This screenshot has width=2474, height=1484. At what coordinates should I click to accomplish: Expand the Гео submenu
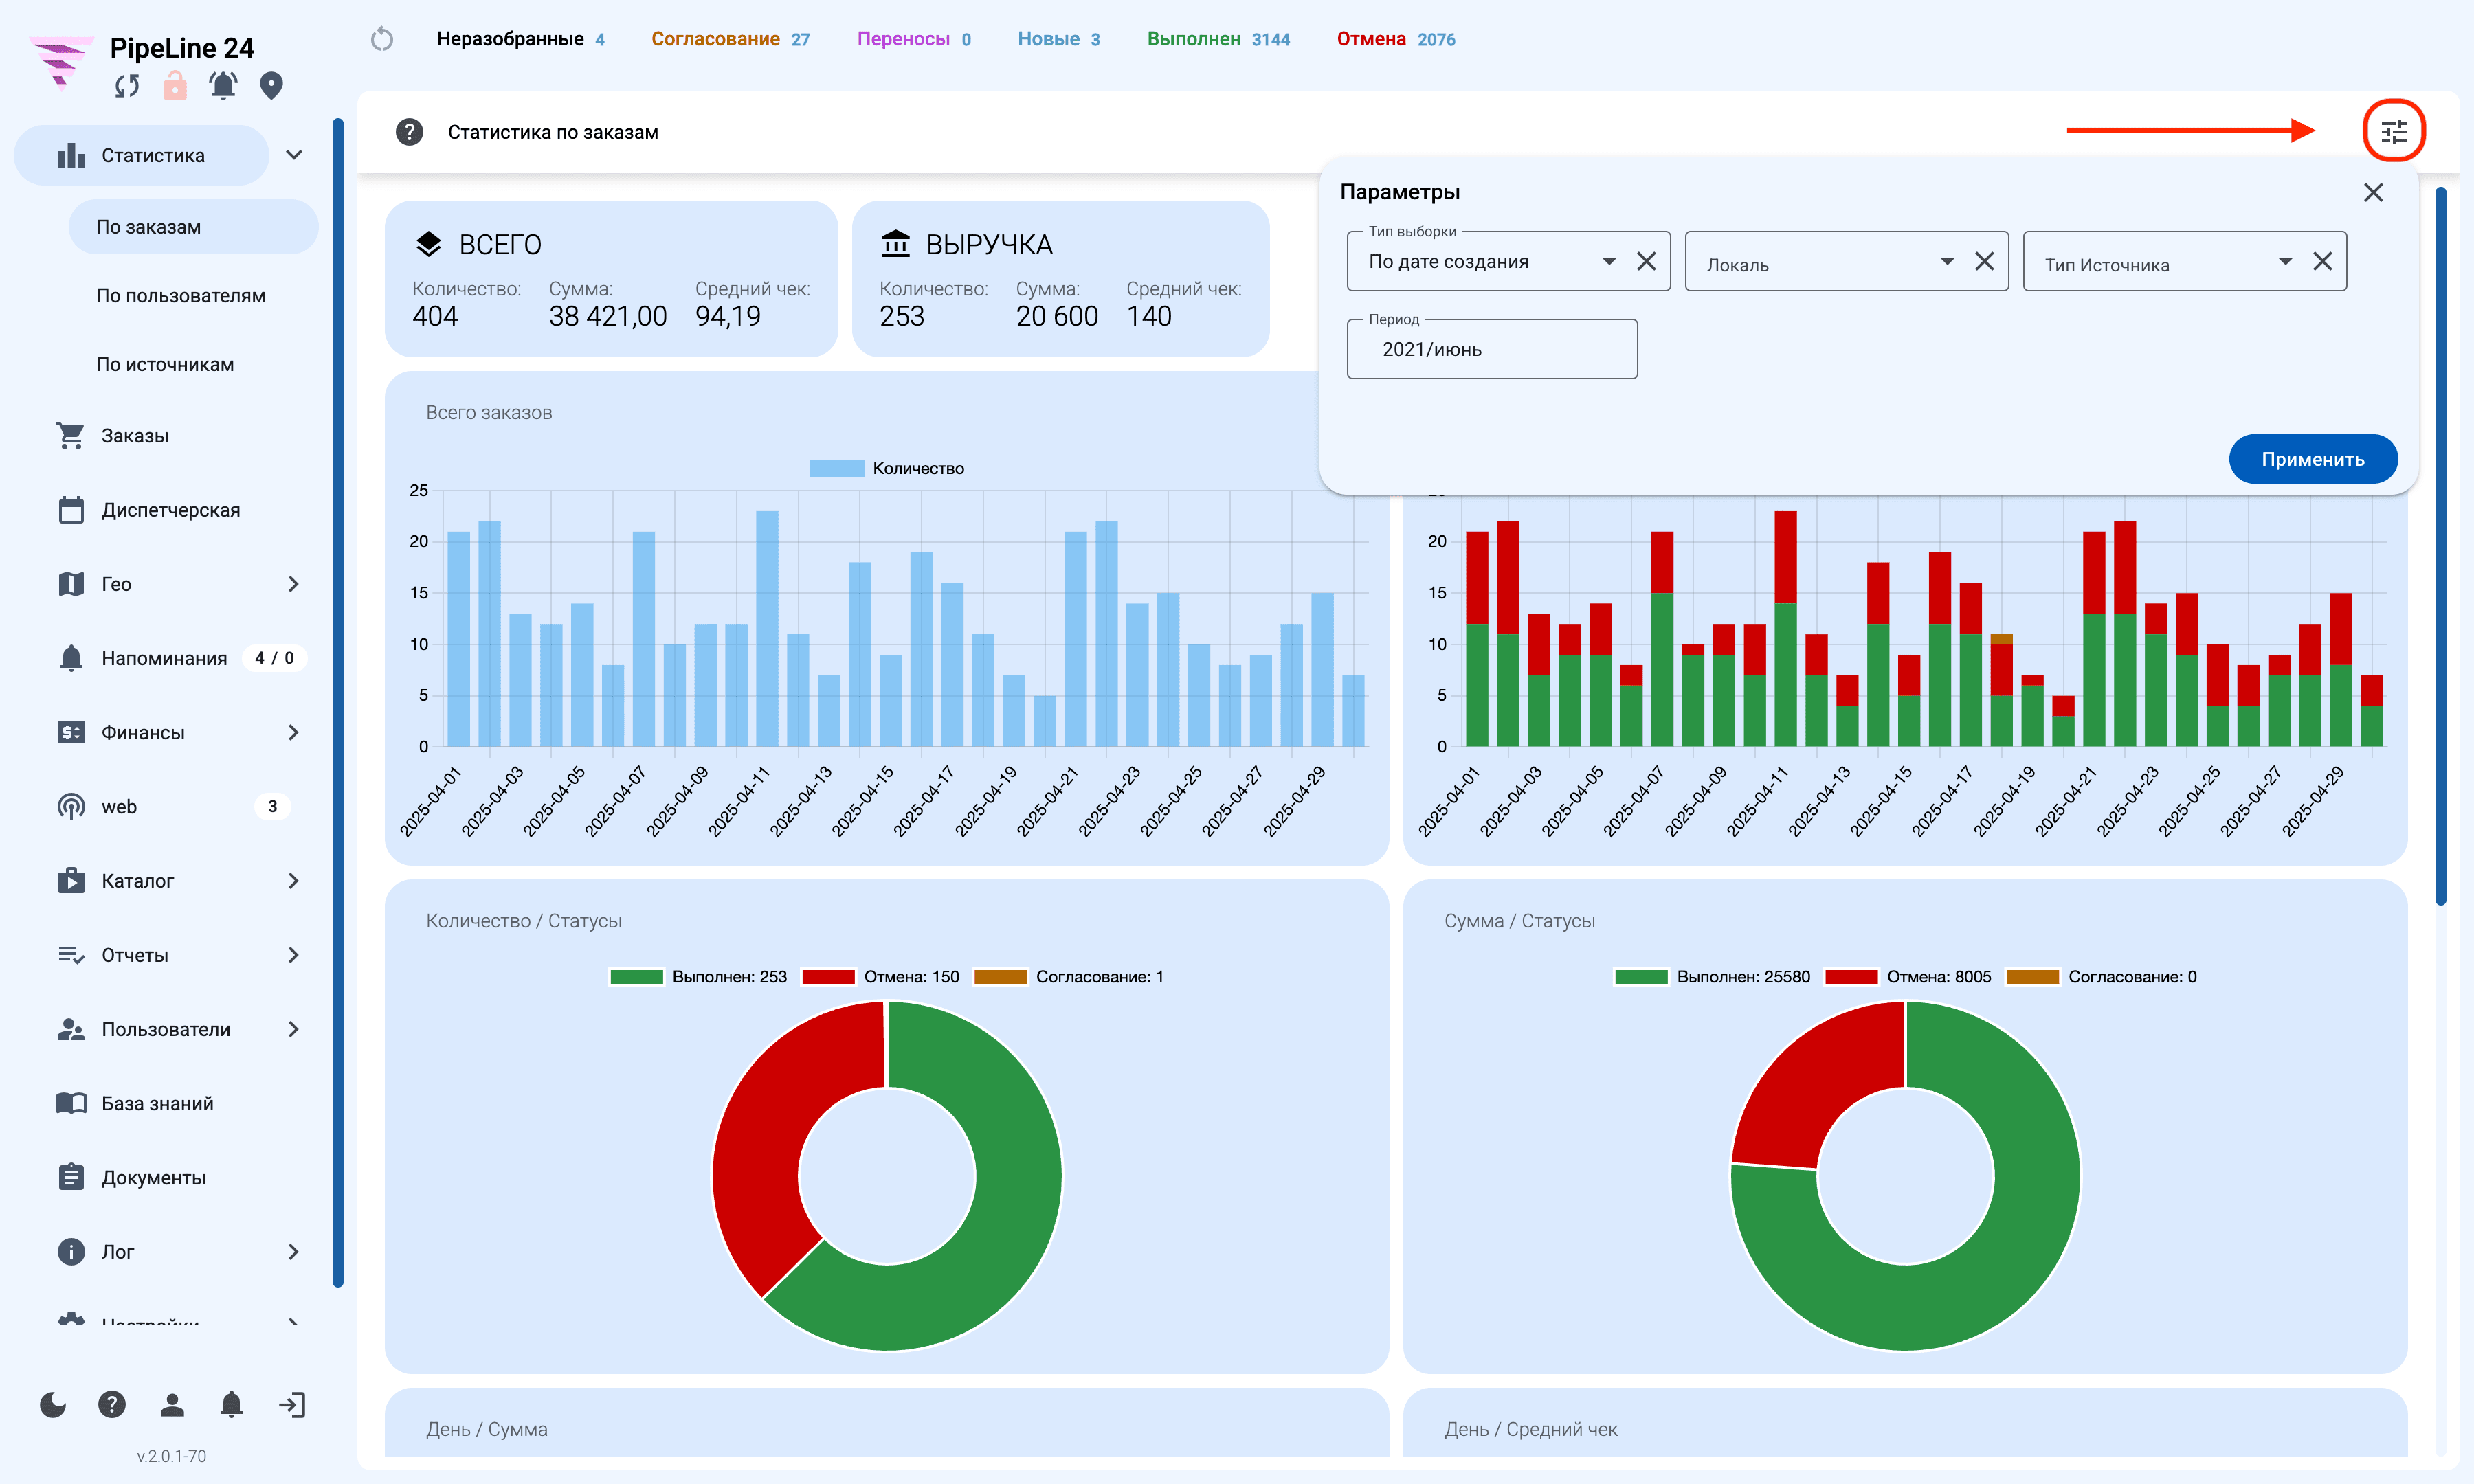coord(293,584)
